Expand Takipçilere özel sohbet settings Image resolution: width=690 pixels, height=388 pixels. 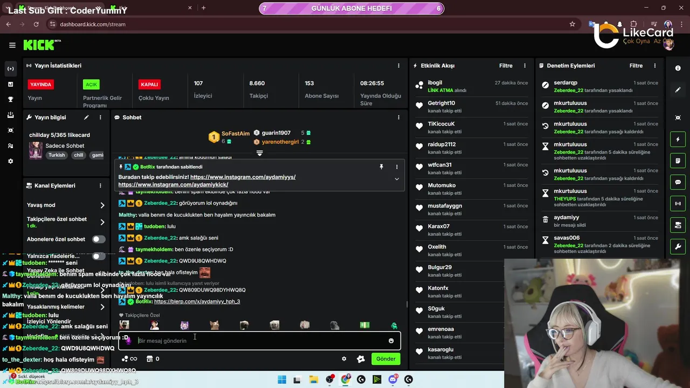(x=102, y=222)
